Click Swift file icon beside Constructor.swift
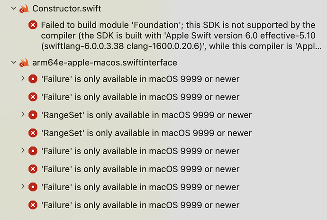 click(x=24, y=9)
